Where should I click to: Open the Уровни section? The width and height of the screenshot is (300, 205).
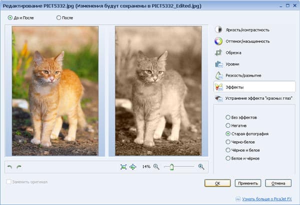[x=232, y=64]
